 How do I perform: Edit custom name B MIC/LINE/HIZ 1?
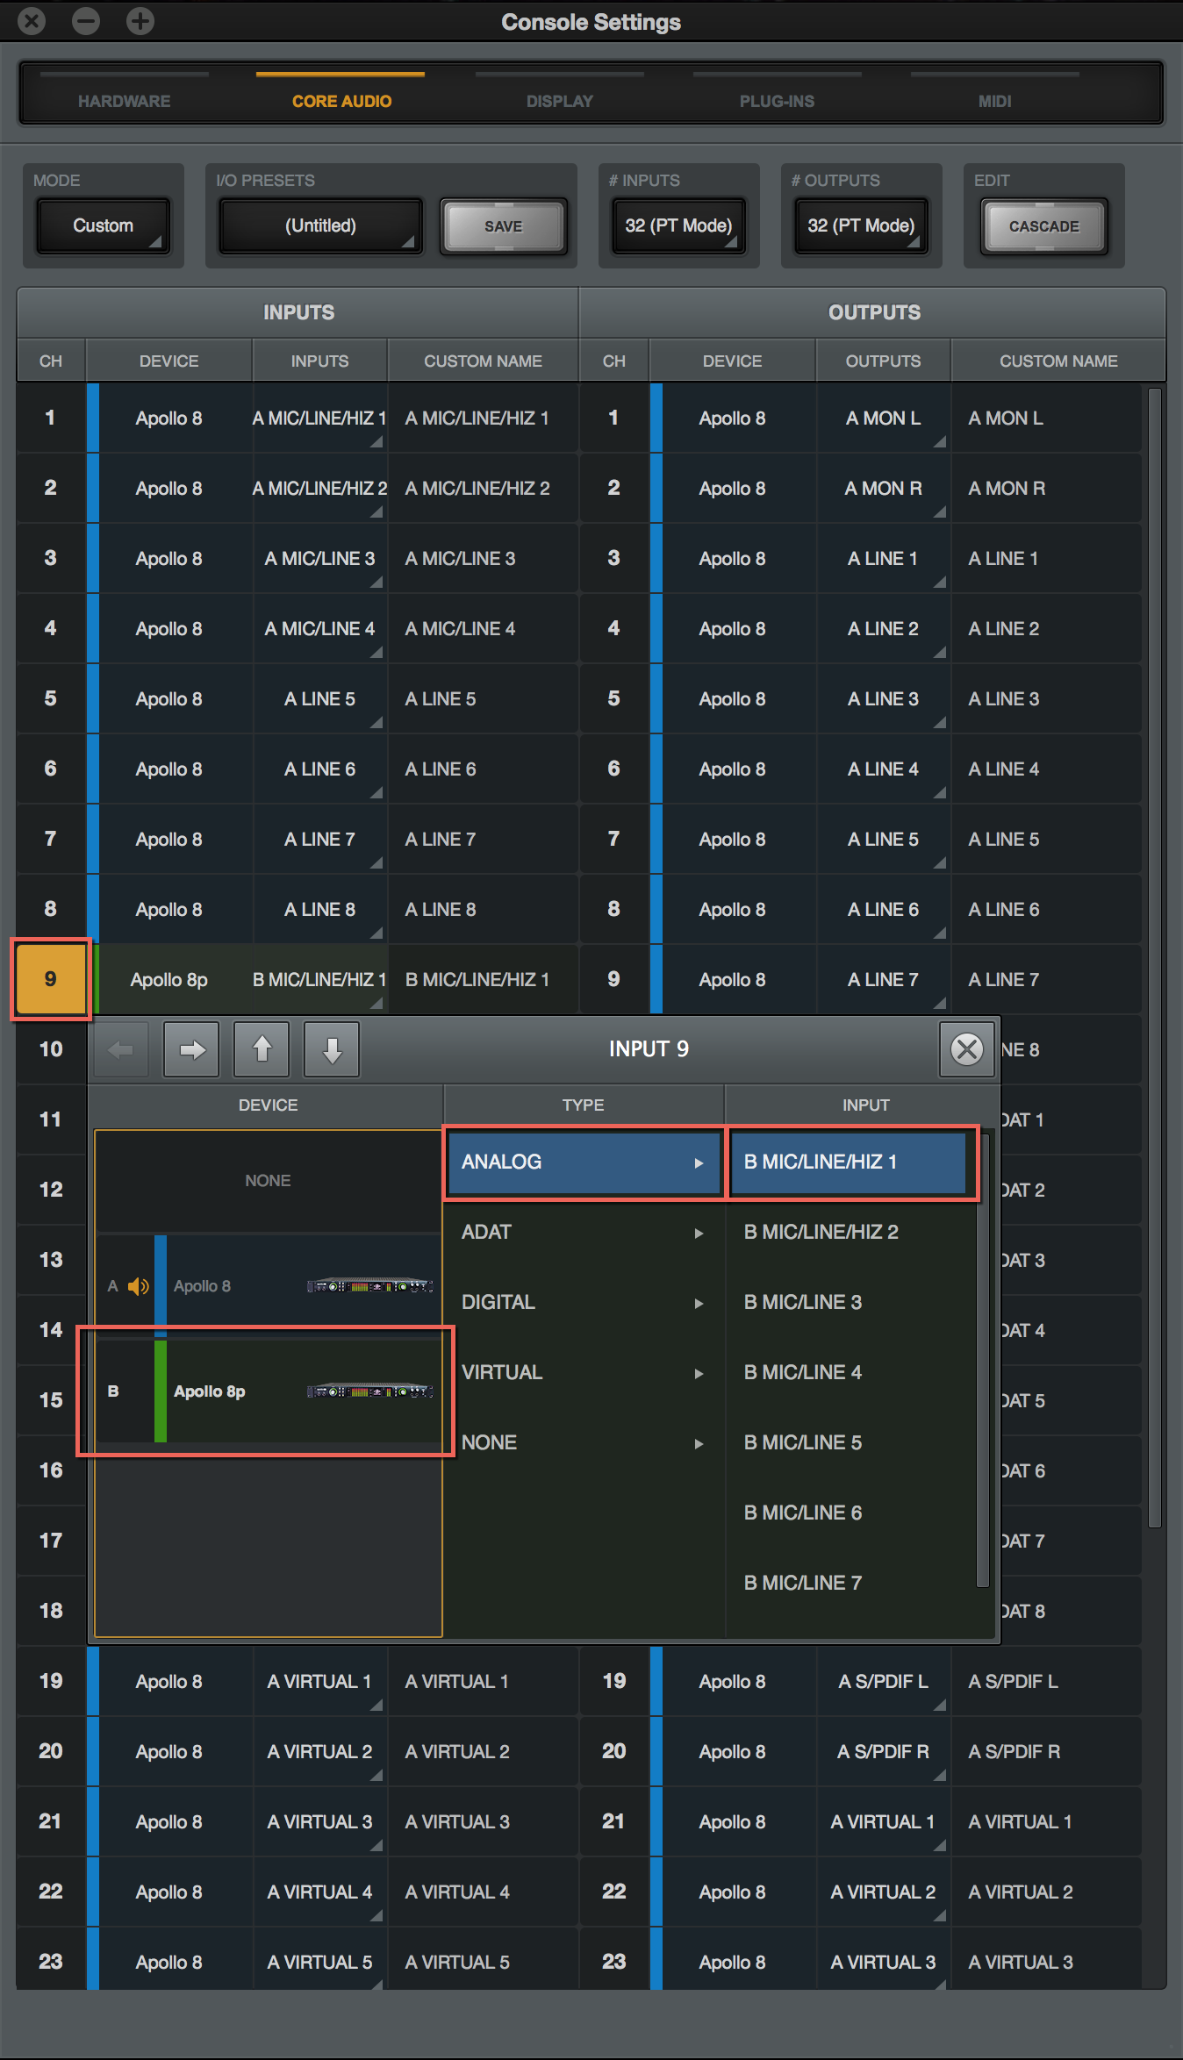click(x=484, y=980)
